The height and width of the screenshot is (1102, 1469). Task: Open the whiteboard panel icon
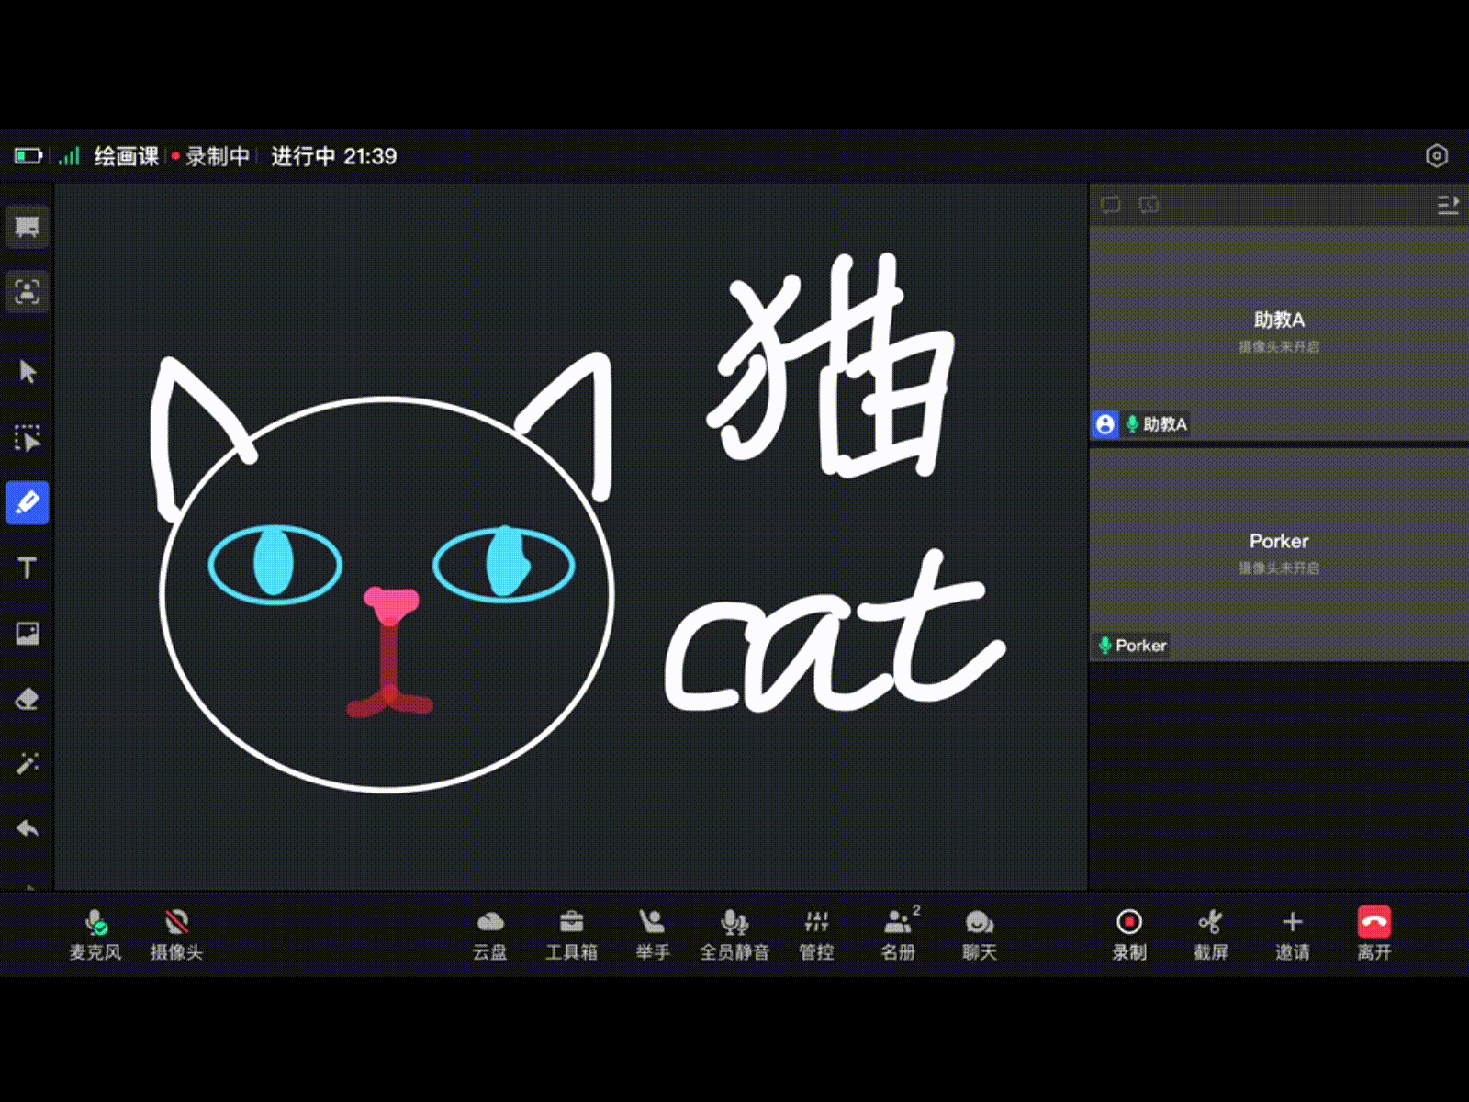(28, 227)
